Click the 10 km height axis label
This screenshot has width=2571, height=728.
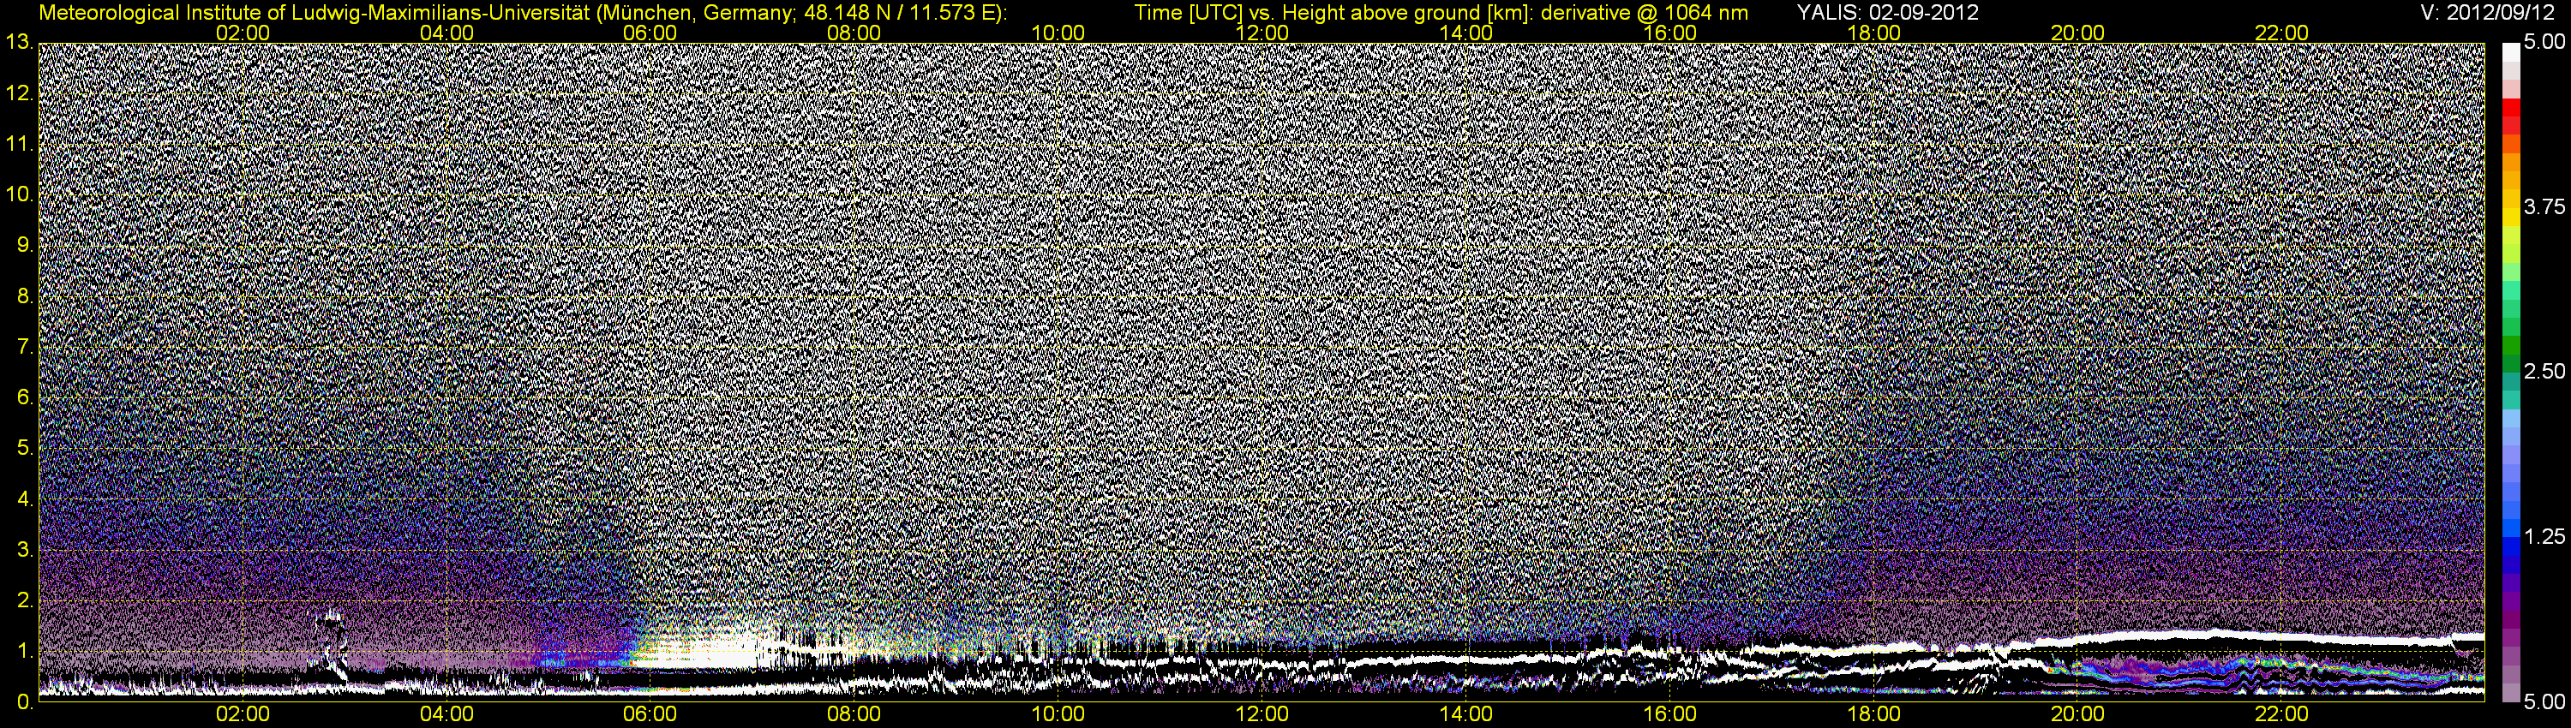click(19, 194)
